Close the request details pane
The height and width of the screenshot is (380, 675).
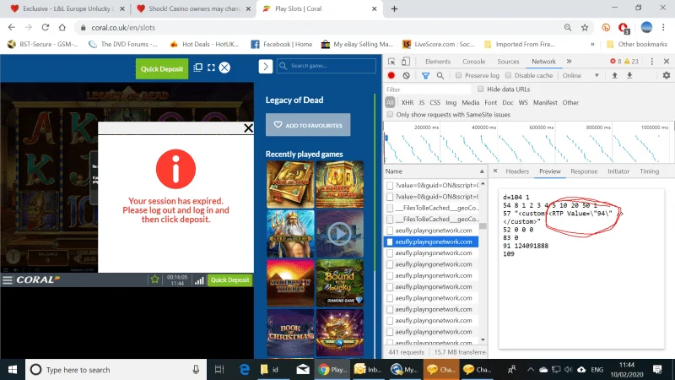495,171
